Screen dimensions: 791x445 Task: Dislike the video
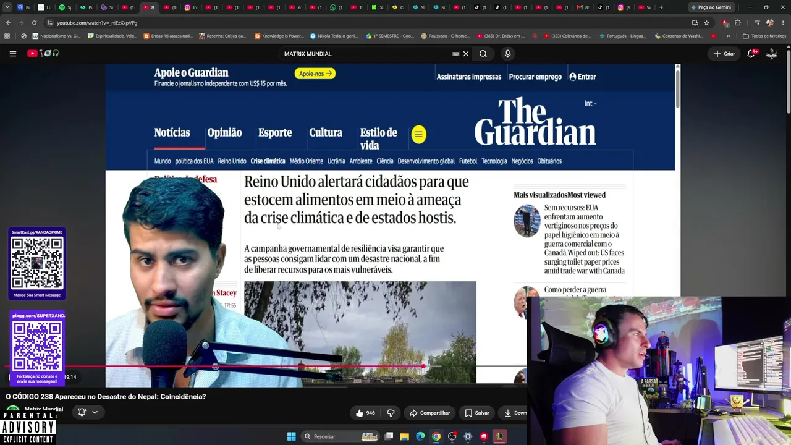[391, 413]
